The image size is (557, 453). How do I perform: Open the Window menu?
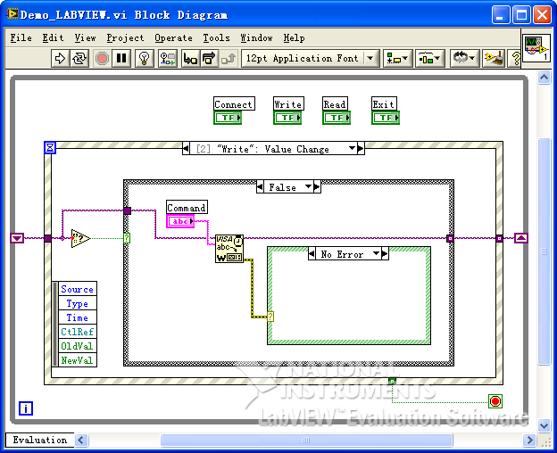point(256,37)
